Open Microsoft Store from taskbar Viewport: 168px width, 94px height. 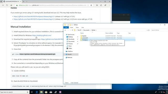pos(46,92)
